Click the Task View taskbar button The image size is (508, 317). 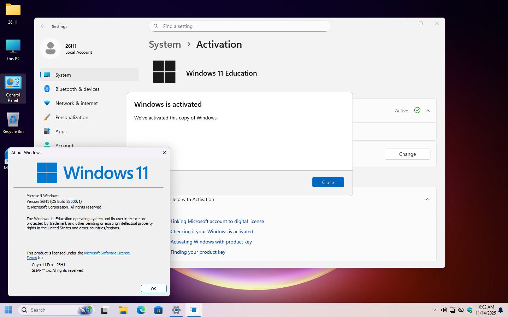(105, 310)
